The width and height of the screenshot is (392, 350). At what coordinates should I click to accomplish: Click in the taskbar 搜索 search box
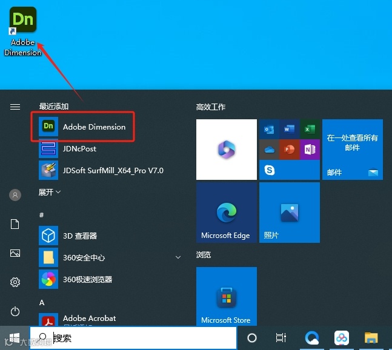pos(133,338)
